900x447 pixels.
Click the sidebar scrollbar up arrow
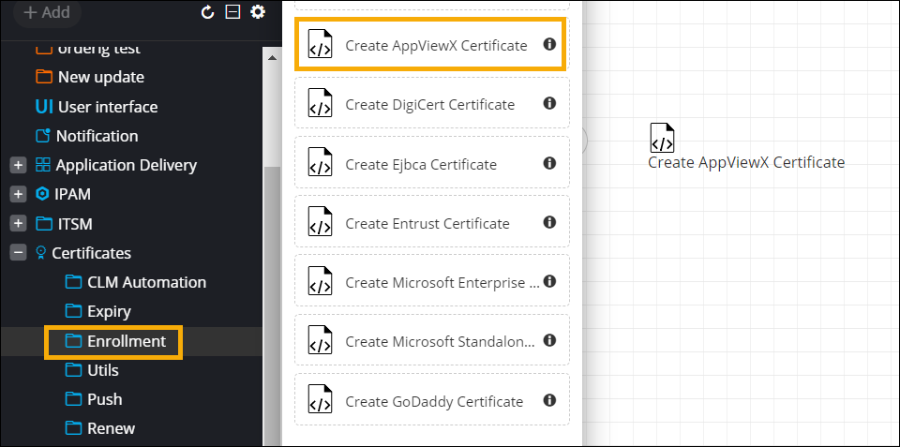pyautogui.click(x=272, y=58)
